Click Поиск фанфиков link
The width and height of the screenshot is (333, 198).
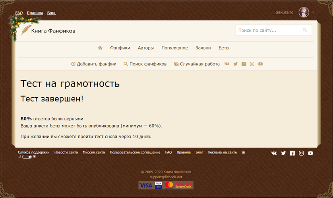point(145,64)
